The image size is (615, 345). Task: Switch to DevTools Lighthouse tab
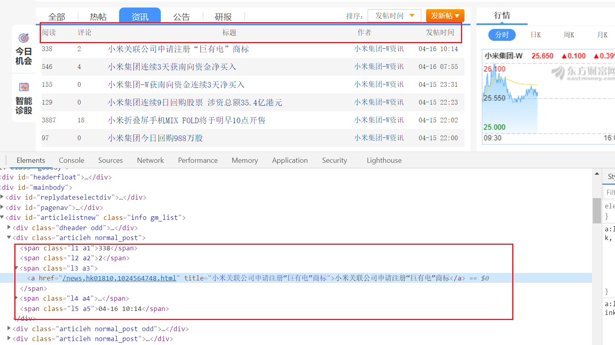pyautogui.click(x=384, y=160)
